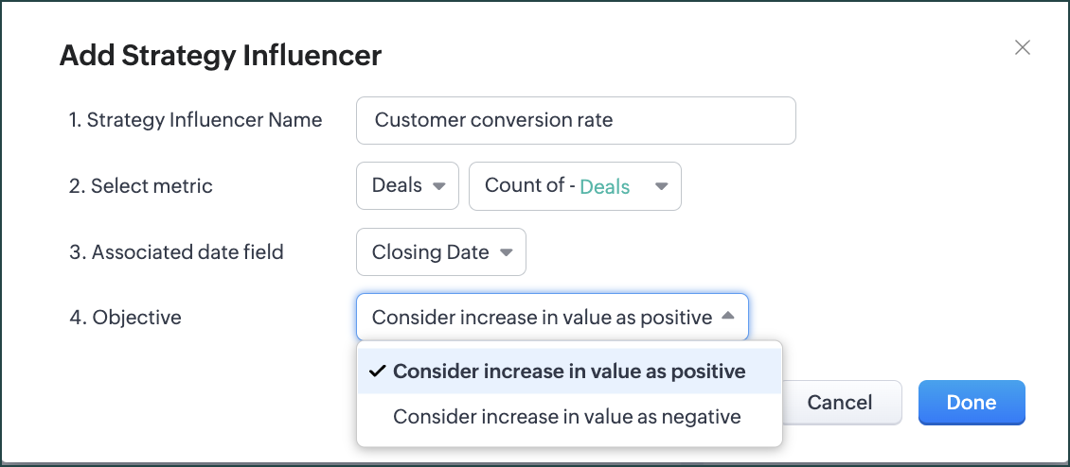Click the "Add Strategy Influencer" dialog title
1070x467 pixels.
[x=221, y=56]
